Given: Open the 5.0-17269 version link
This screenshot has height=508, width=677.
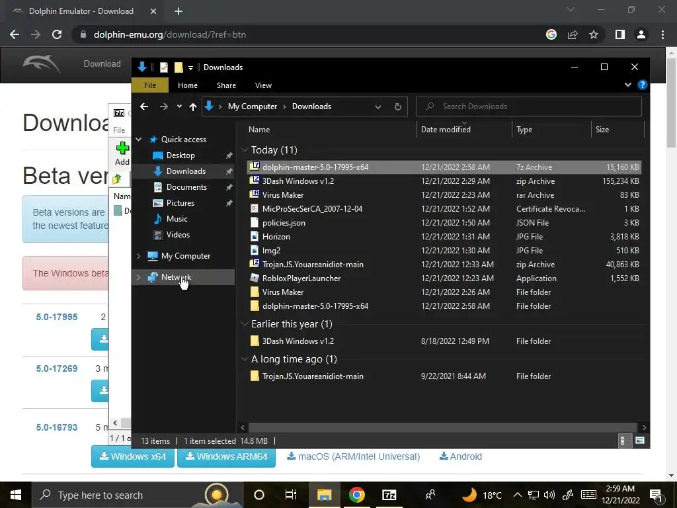Looking at the screenshot, I should click(x=57, y=368).
